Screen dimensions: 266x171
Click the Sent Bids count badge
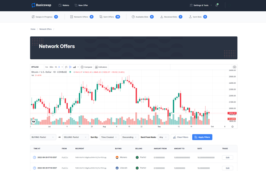pos(205,17)
